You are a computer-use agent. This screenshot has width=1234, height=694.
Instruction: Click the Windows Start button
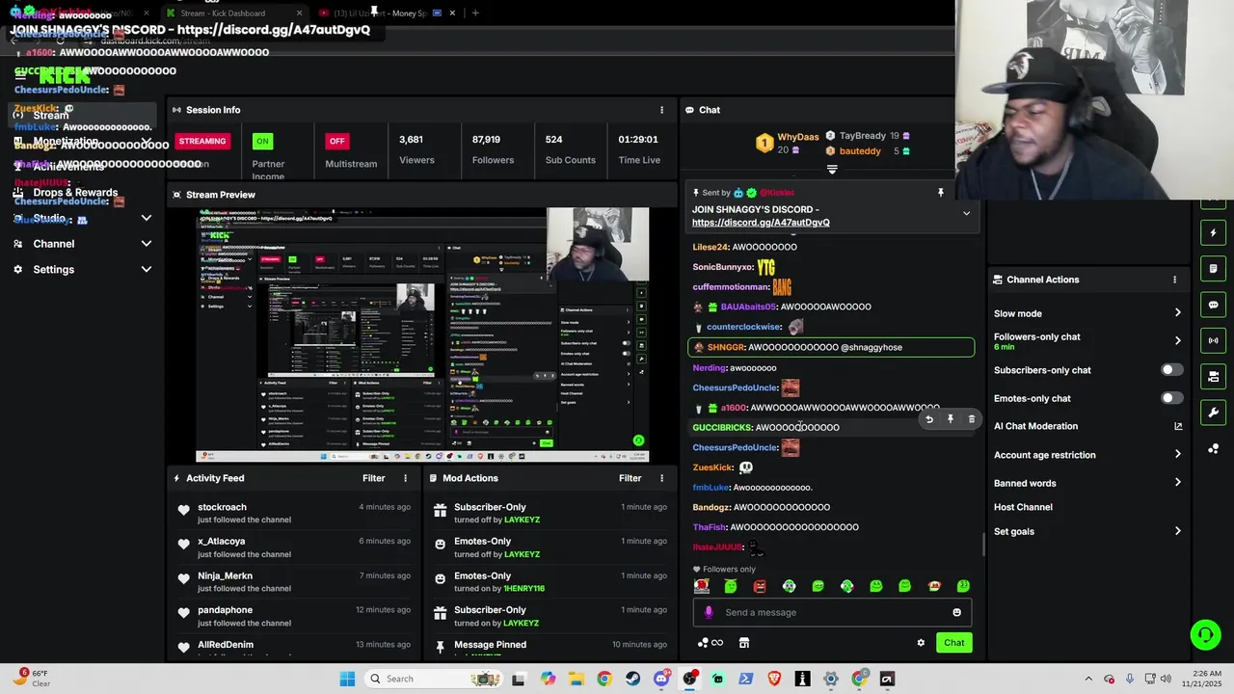tap(347, 679)
